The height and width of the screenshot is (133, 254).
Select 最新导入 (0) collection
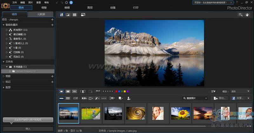coord(20,39)
